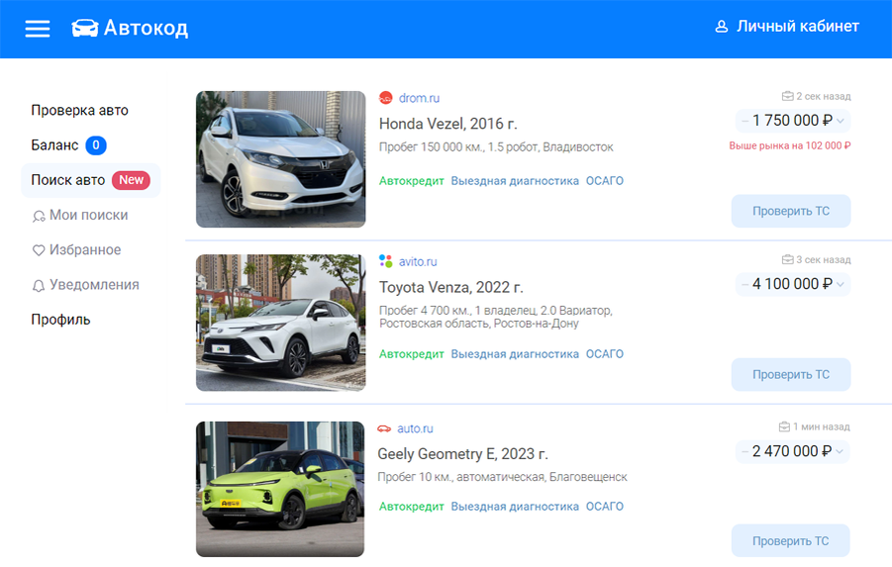Click Выездная диагностика under Honda Vezel
Viewport: 892px width, 567px height.
click(x=515, y=181)
